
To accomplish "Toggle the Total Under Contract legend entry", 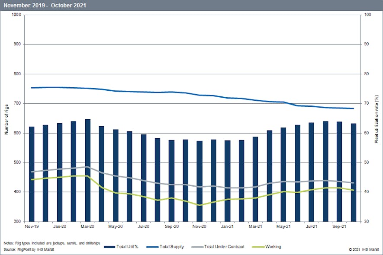I will (224, 246).
